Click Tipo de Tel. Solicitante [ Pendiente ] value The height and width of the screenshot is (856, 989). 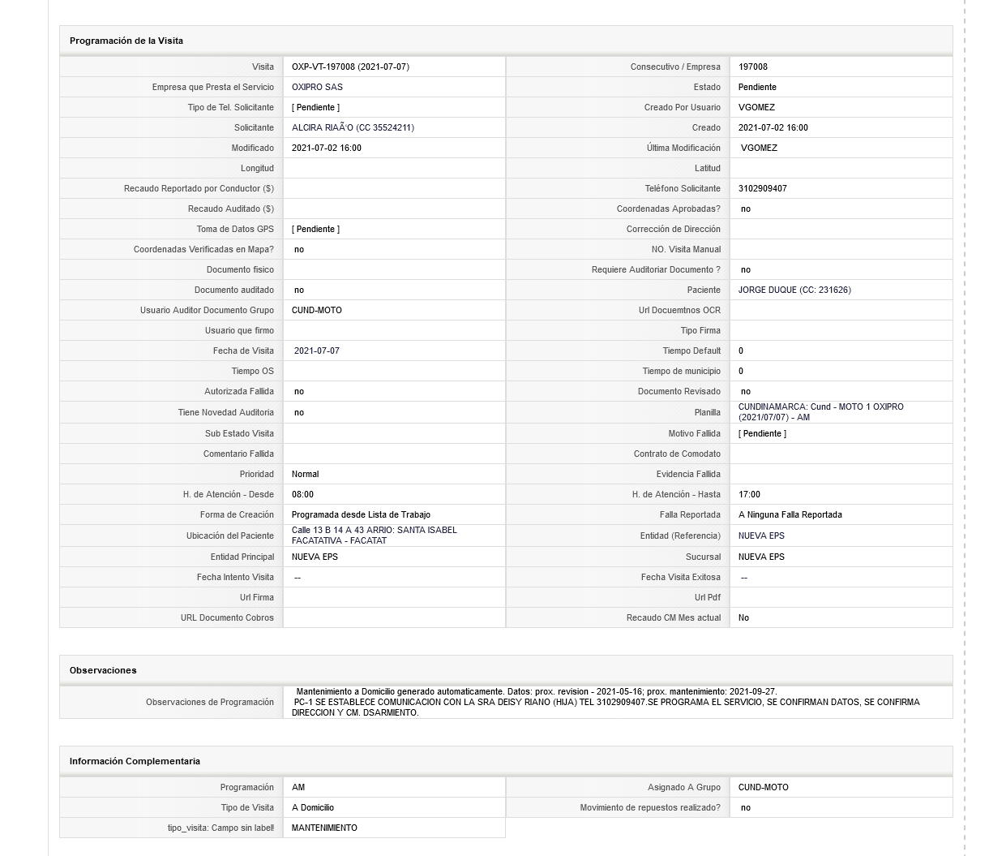pyautogui.click(x=315, y=107)
